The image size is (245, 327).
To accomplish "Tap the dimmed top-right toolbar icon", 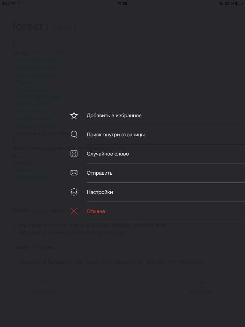I will click(235, 12).
